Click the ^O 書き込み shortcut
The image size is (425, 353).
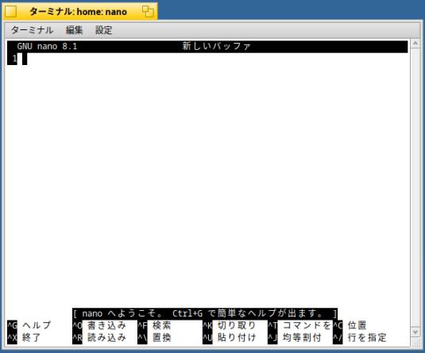(x=99, y=325)
